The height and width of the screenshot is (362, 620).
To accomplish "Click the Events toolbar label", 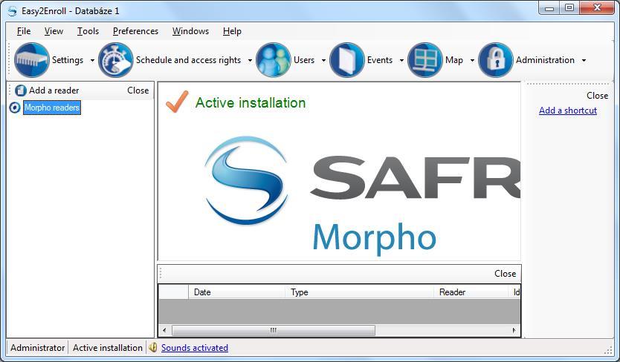I will (380, 60).
